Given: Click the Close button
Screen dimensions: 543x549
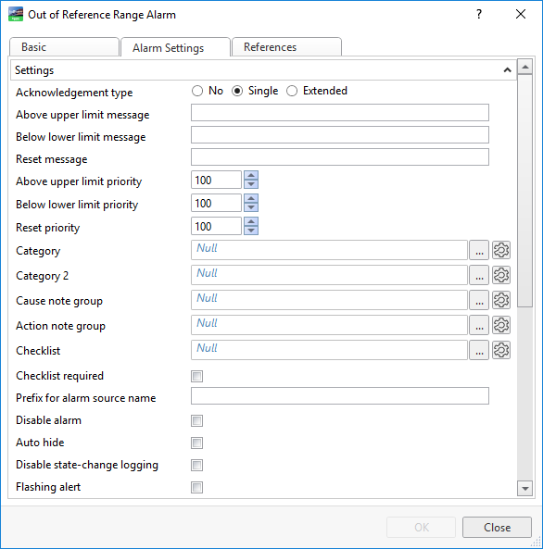Looking at the screenshot, I should [x=497, y=528].
